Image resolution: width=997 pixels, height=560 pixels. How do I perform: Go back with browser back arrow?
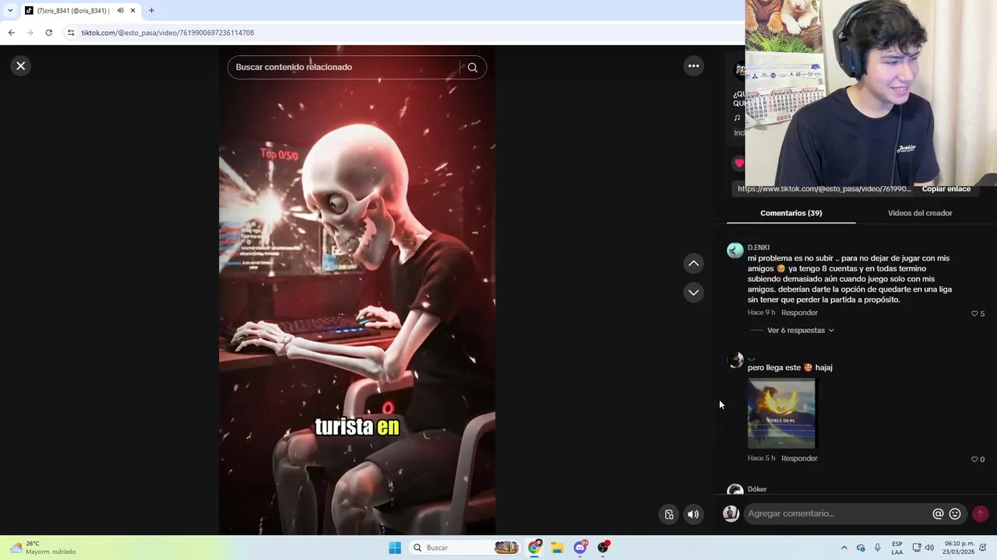tap(11, 33)
